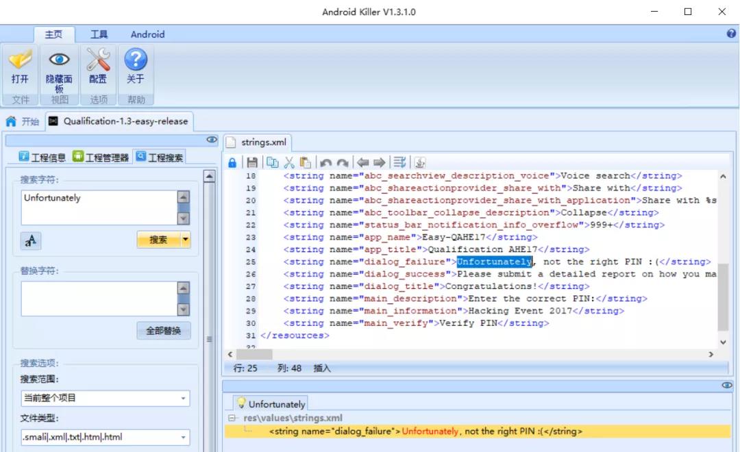Image resolution: width=740 pixels, height=452 pixels.
Task: Click the Java coffee cup icon
Action: coord(419,163)
